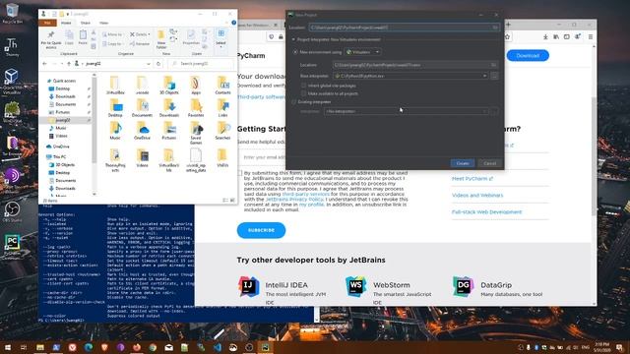The image size is (630, 354).
Task: Click the browser downloads arrow icon
Action: (x=545, y=37)
